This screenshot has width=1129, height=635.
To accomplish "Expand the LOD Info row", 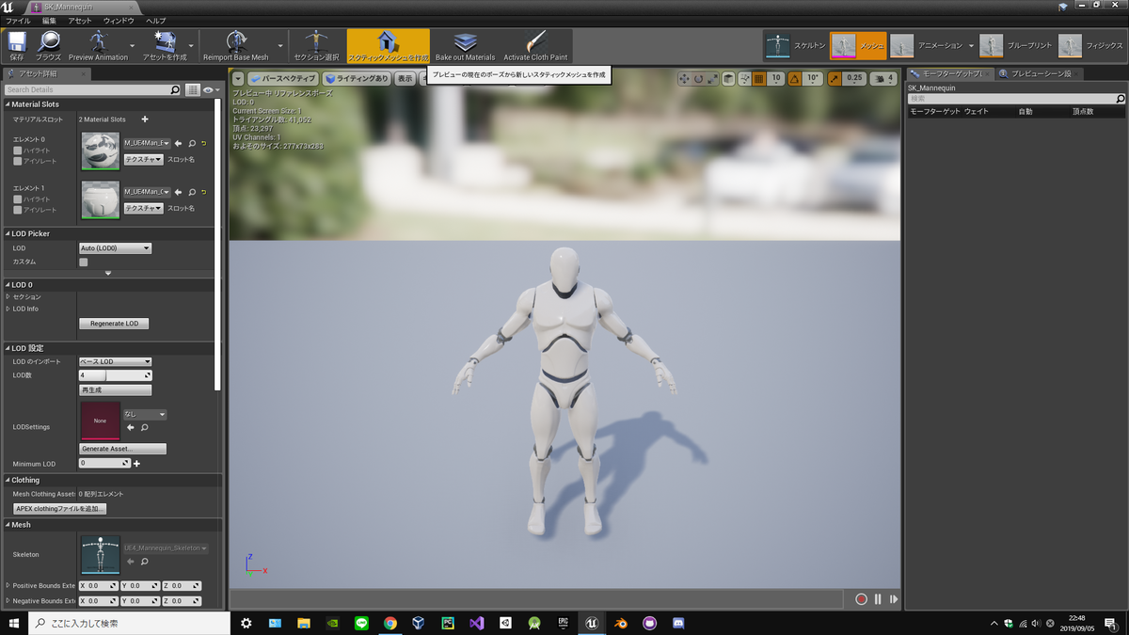I will [8, 309].
